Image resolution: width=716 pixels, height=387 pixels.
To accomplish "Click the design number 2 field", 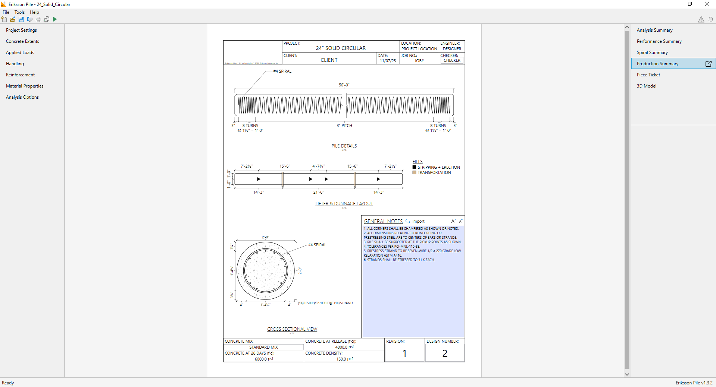I will coord(445,353).
